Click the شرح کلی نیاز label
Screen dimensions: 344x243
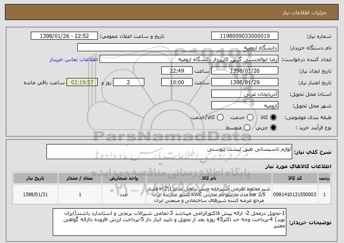(313, 152)
